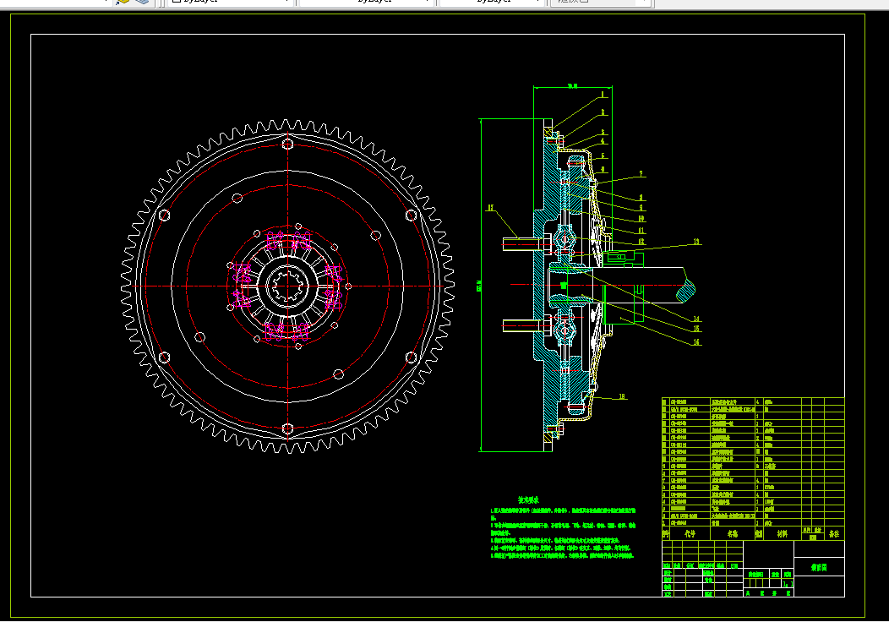
Task: Select the 备注 column header in parts list
Action: [x=834, y=533]
